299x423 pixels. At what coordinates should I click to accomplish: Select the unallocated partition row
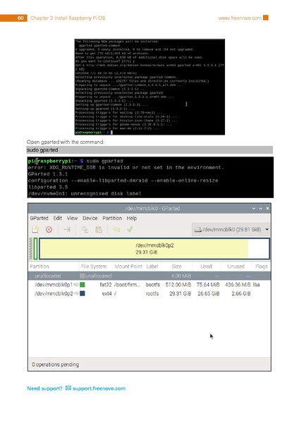(x=149, y=276)
